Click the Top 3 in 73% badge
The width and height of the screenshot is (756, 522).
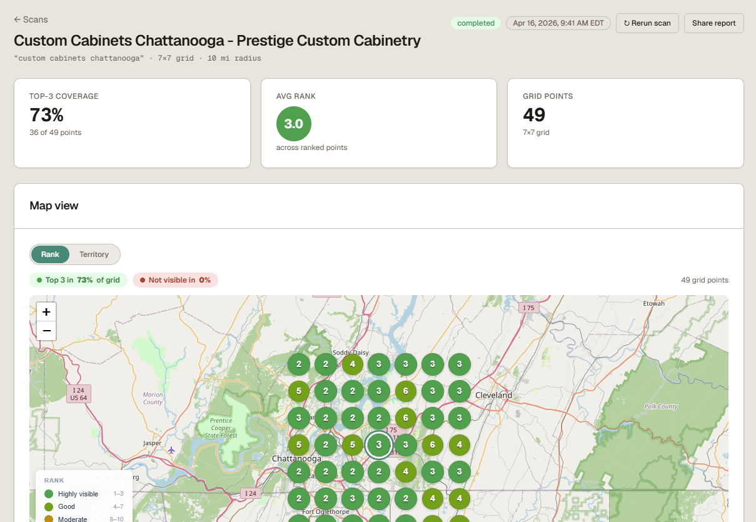pyautogui.click(x=78, y=280)
